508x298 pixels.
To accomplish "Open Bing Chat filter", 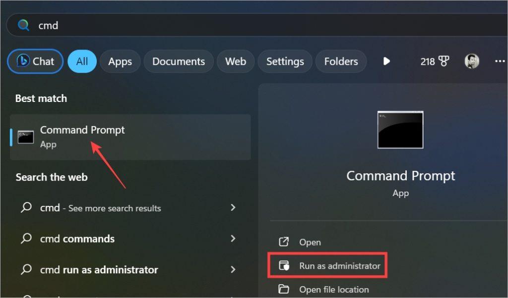I will pyautogui.click(x=35, y=61).
